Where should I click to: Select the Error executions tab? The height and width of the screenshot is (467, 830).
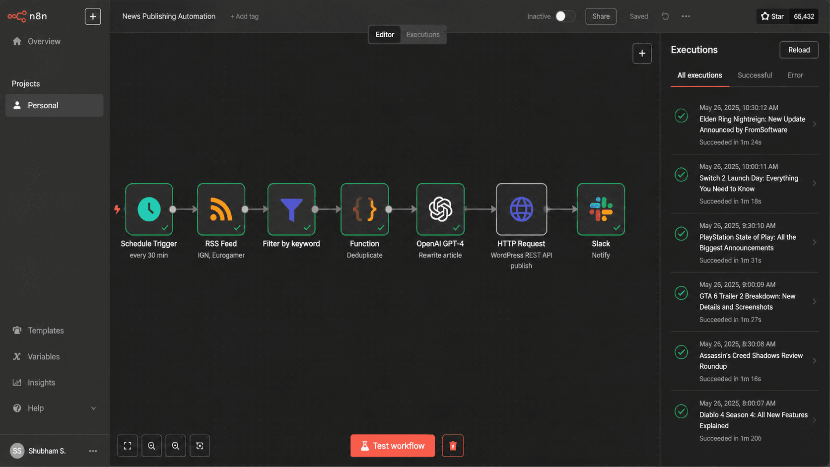coord(795,75)
